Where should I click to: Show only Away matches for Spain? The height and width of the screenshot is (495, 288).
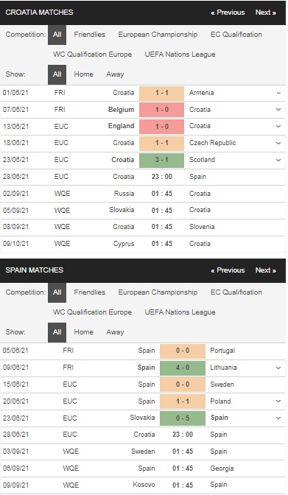(x=115, y=332)
